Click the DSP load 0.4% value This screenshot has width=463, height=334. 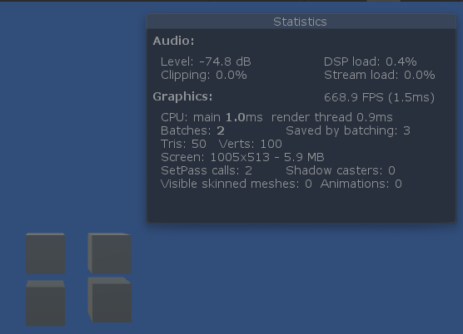tap(371, 61)
